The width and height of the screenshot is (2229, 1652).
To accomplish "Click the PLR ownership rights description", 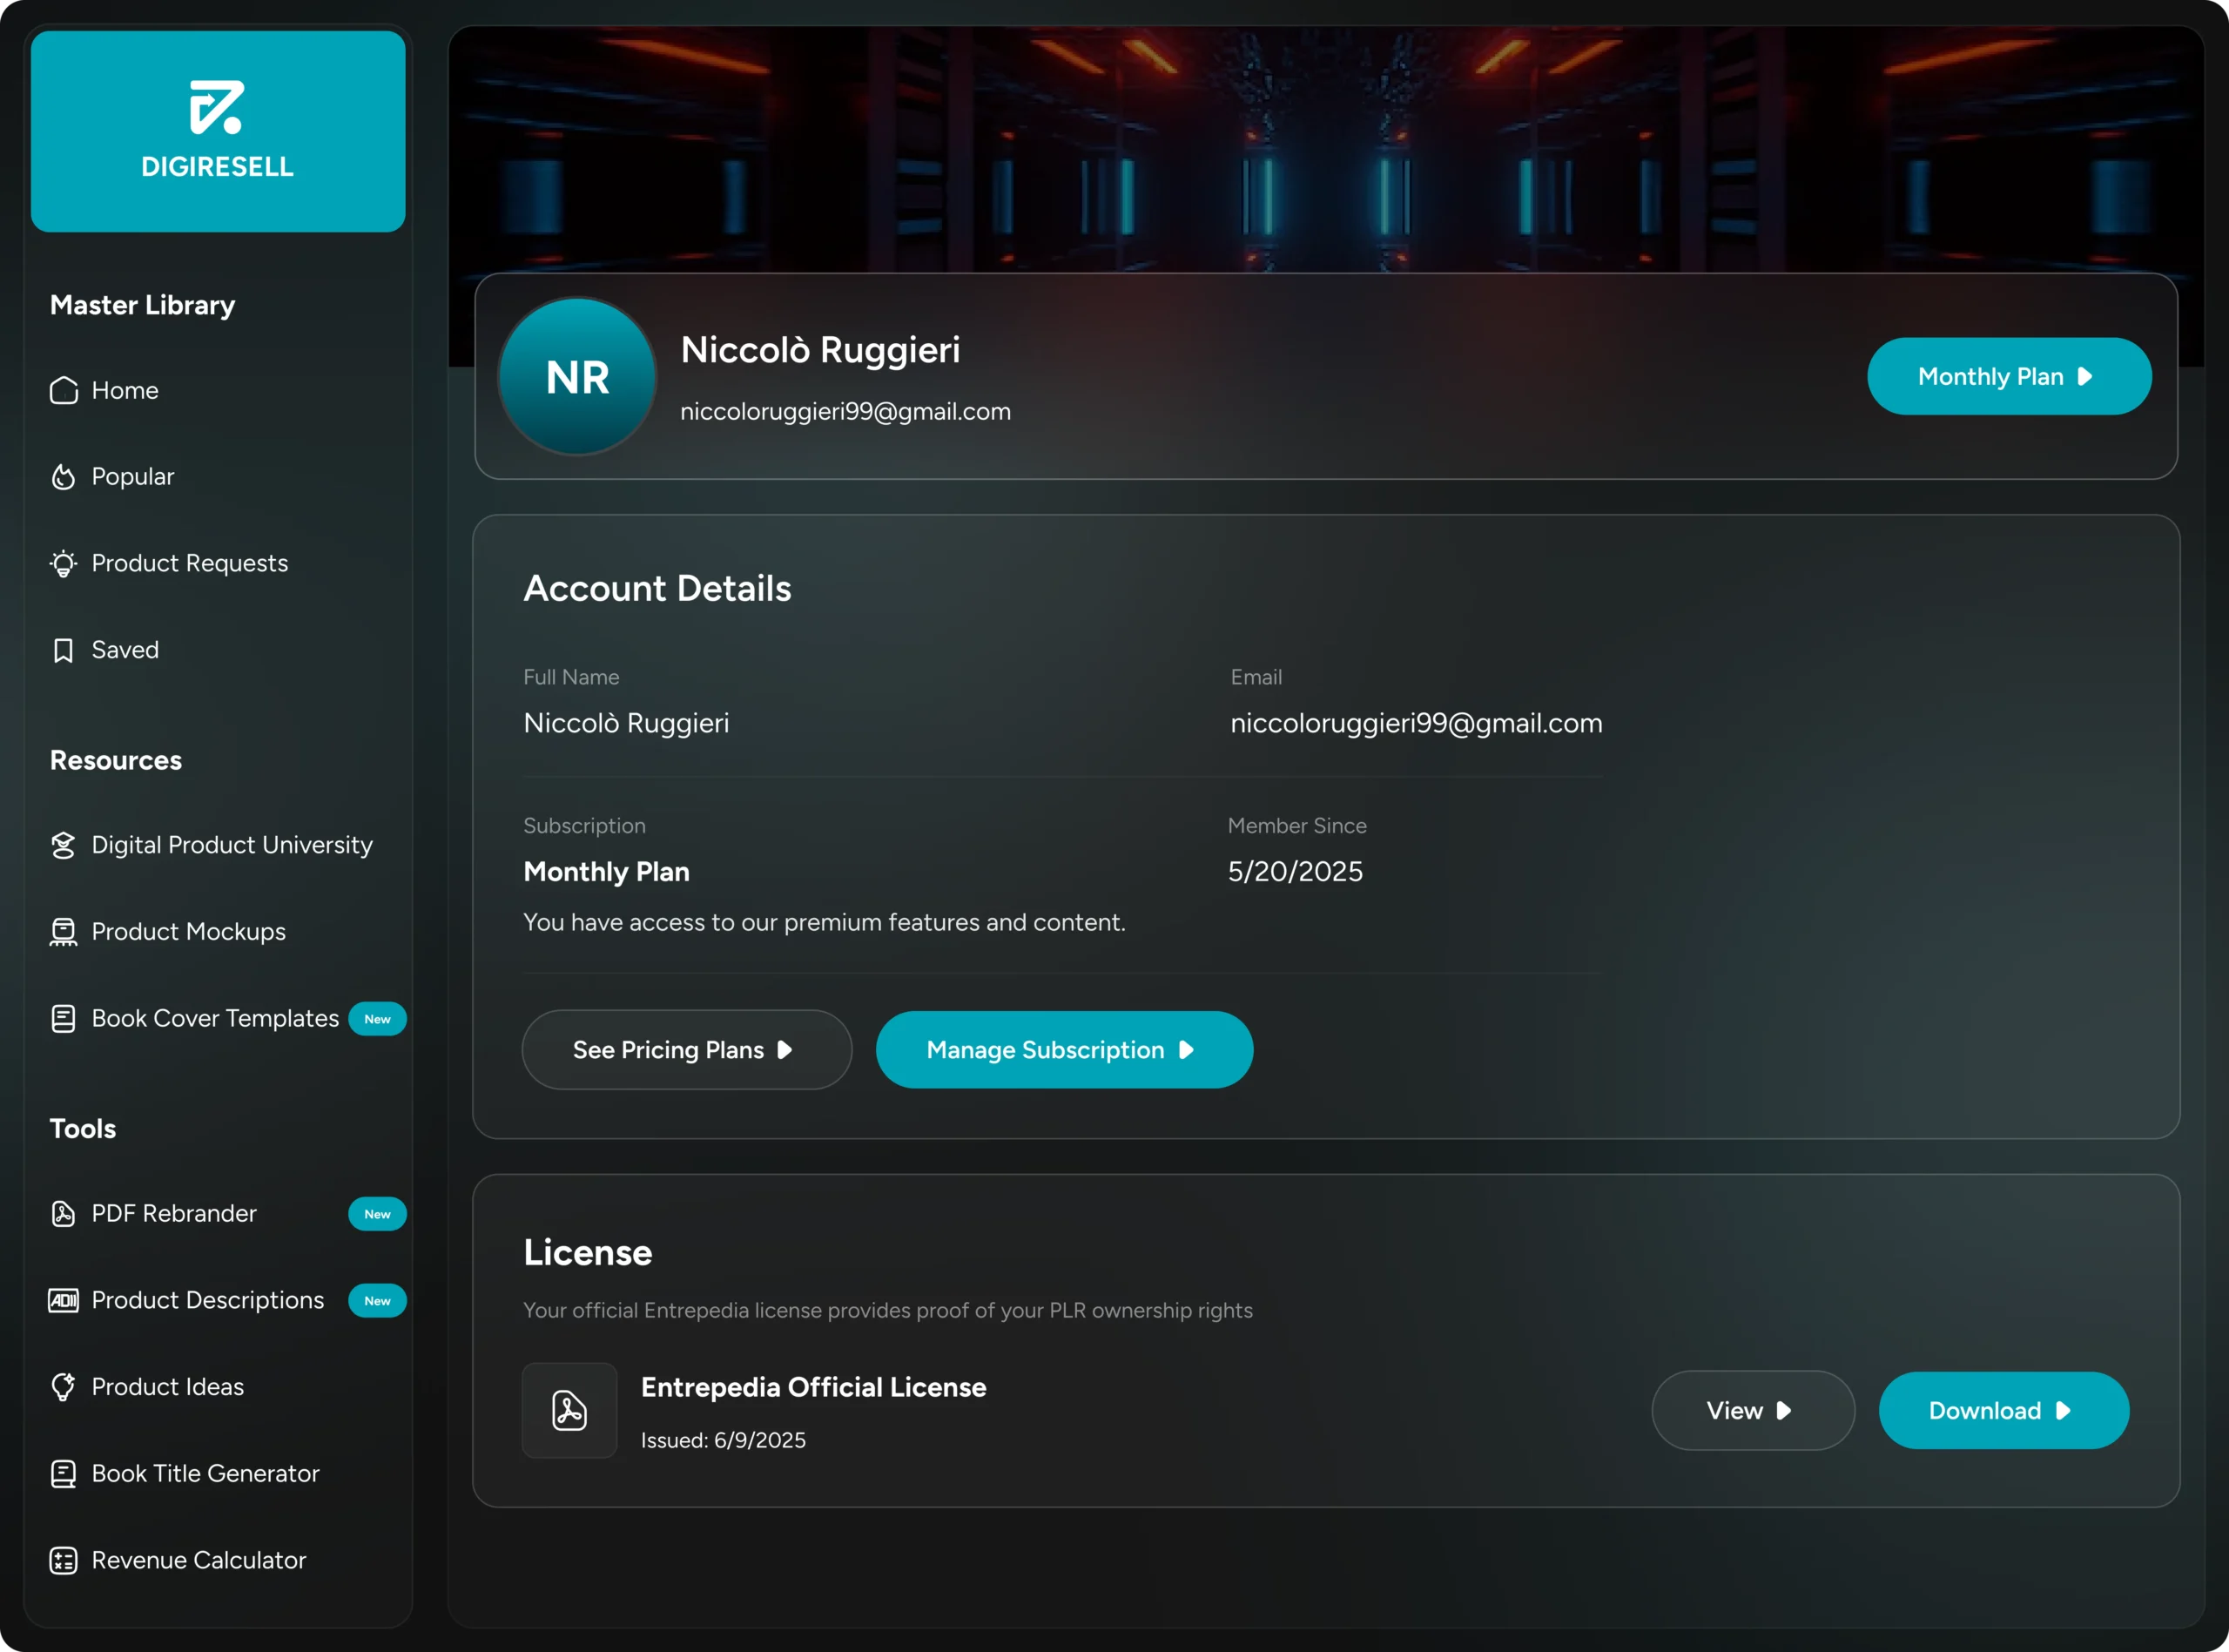I will coord(887,1310).
